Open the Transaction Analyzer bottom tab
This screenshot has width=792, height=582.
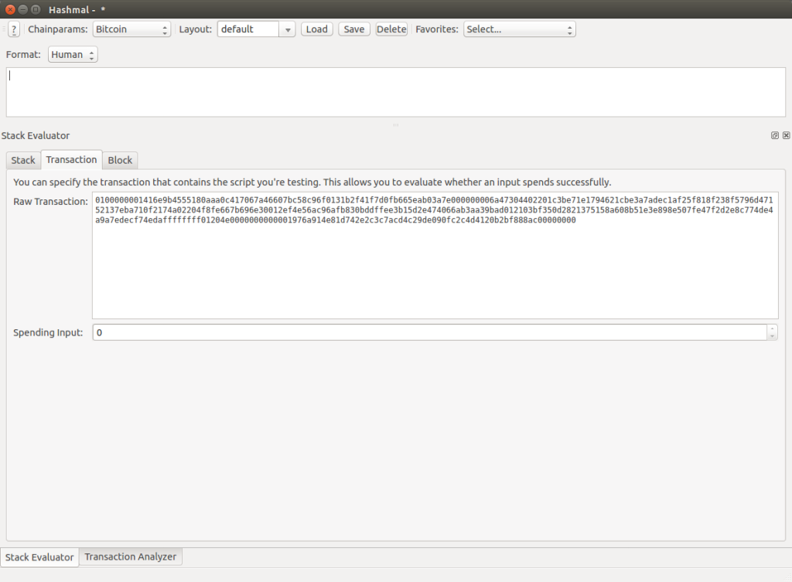(x=131, y=556)
